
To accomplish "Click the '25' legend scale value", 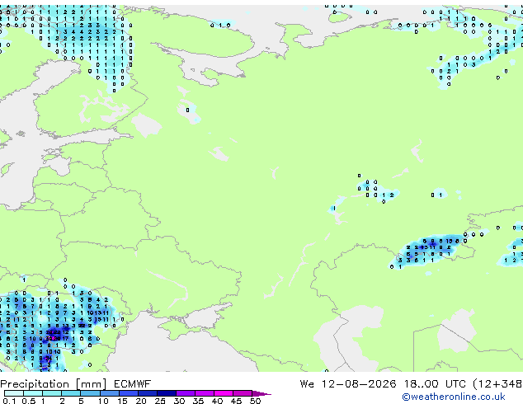I will (x=160, y=401).
